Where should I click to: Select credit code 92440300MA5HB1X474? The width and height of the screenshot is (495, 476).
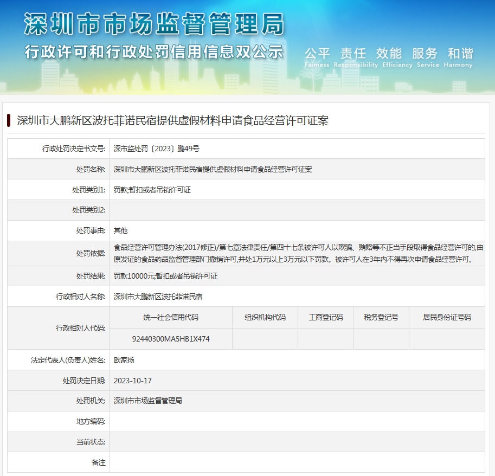point(171,339)
